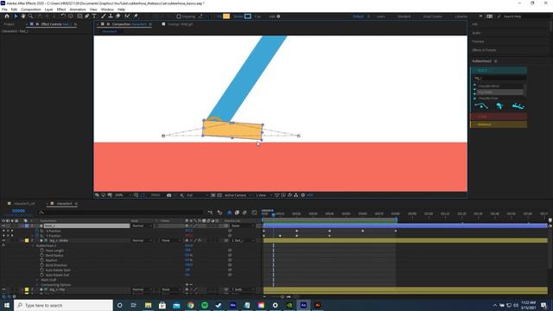Switch to Project panel tab
This screenshot has width=553, height=311.
tap(9, 24)
